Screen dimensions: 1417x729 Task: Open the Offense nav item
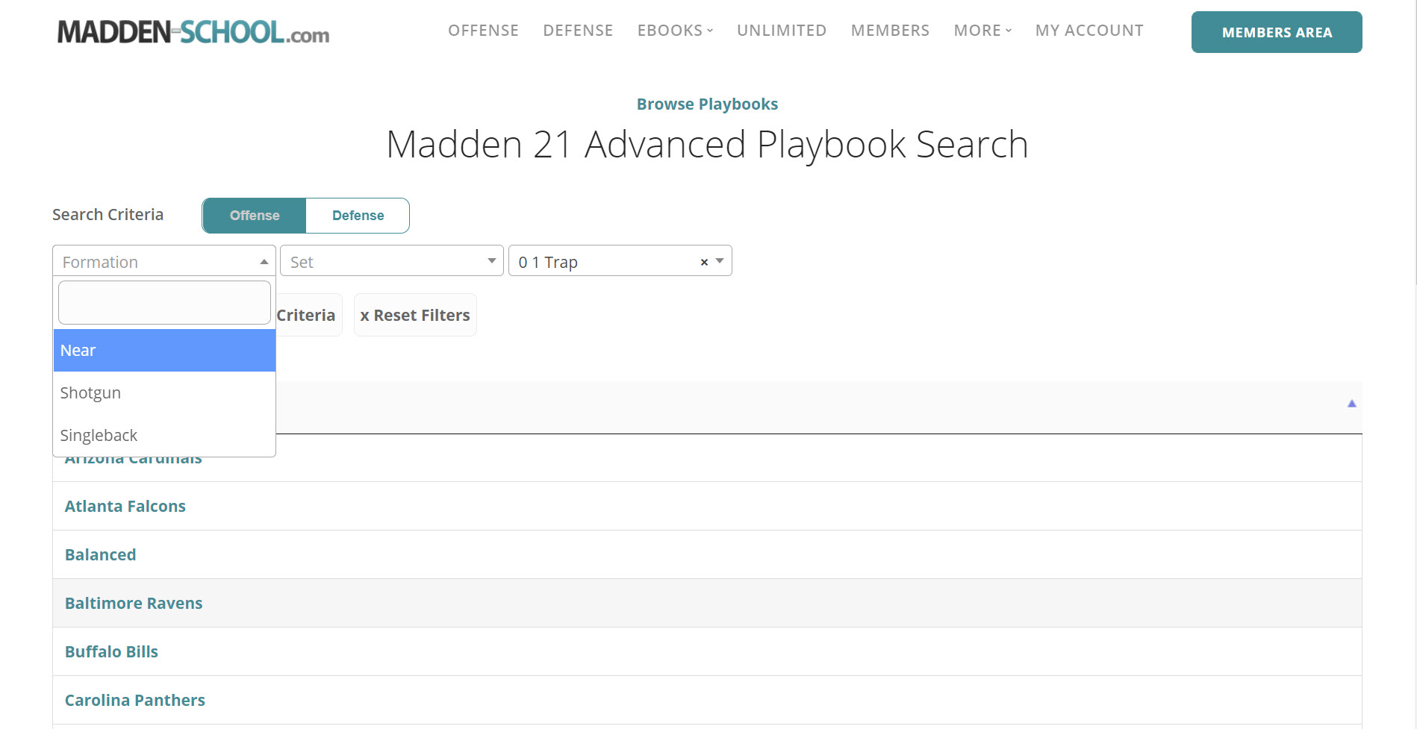tap(483, 31)
